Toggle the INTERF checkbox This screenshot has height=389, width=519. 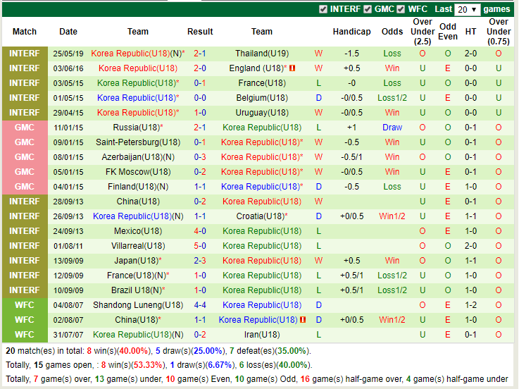click(323, 9)
